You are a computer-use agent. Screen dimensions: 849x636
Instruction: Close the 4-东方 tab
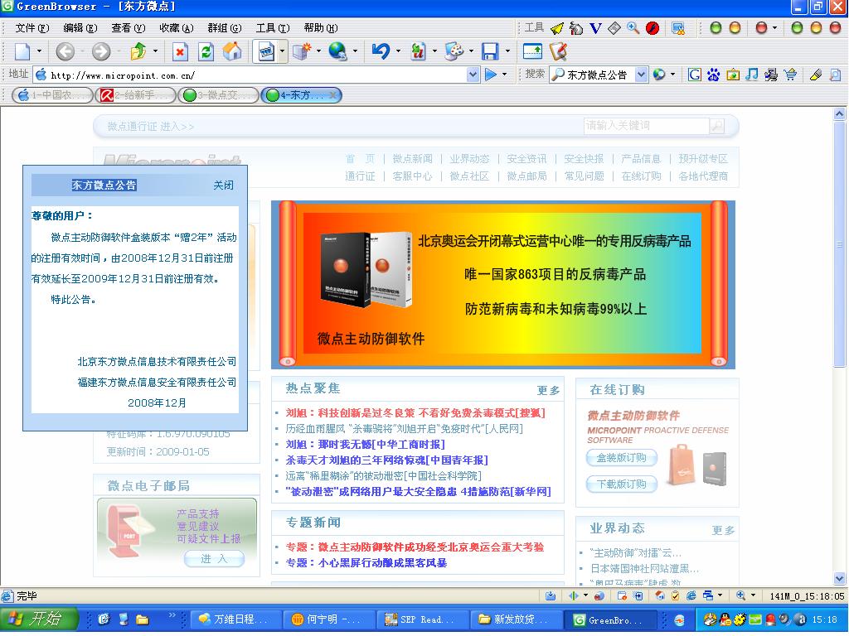point(333,96)
